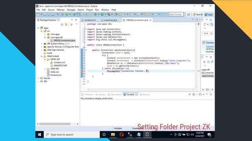252x141 pixels.
Task: Open the Window menu
Action: coord(105,10)
